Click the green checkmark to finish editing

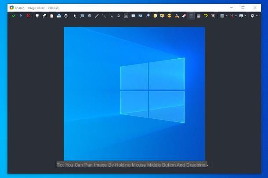[x=14, y=16]
